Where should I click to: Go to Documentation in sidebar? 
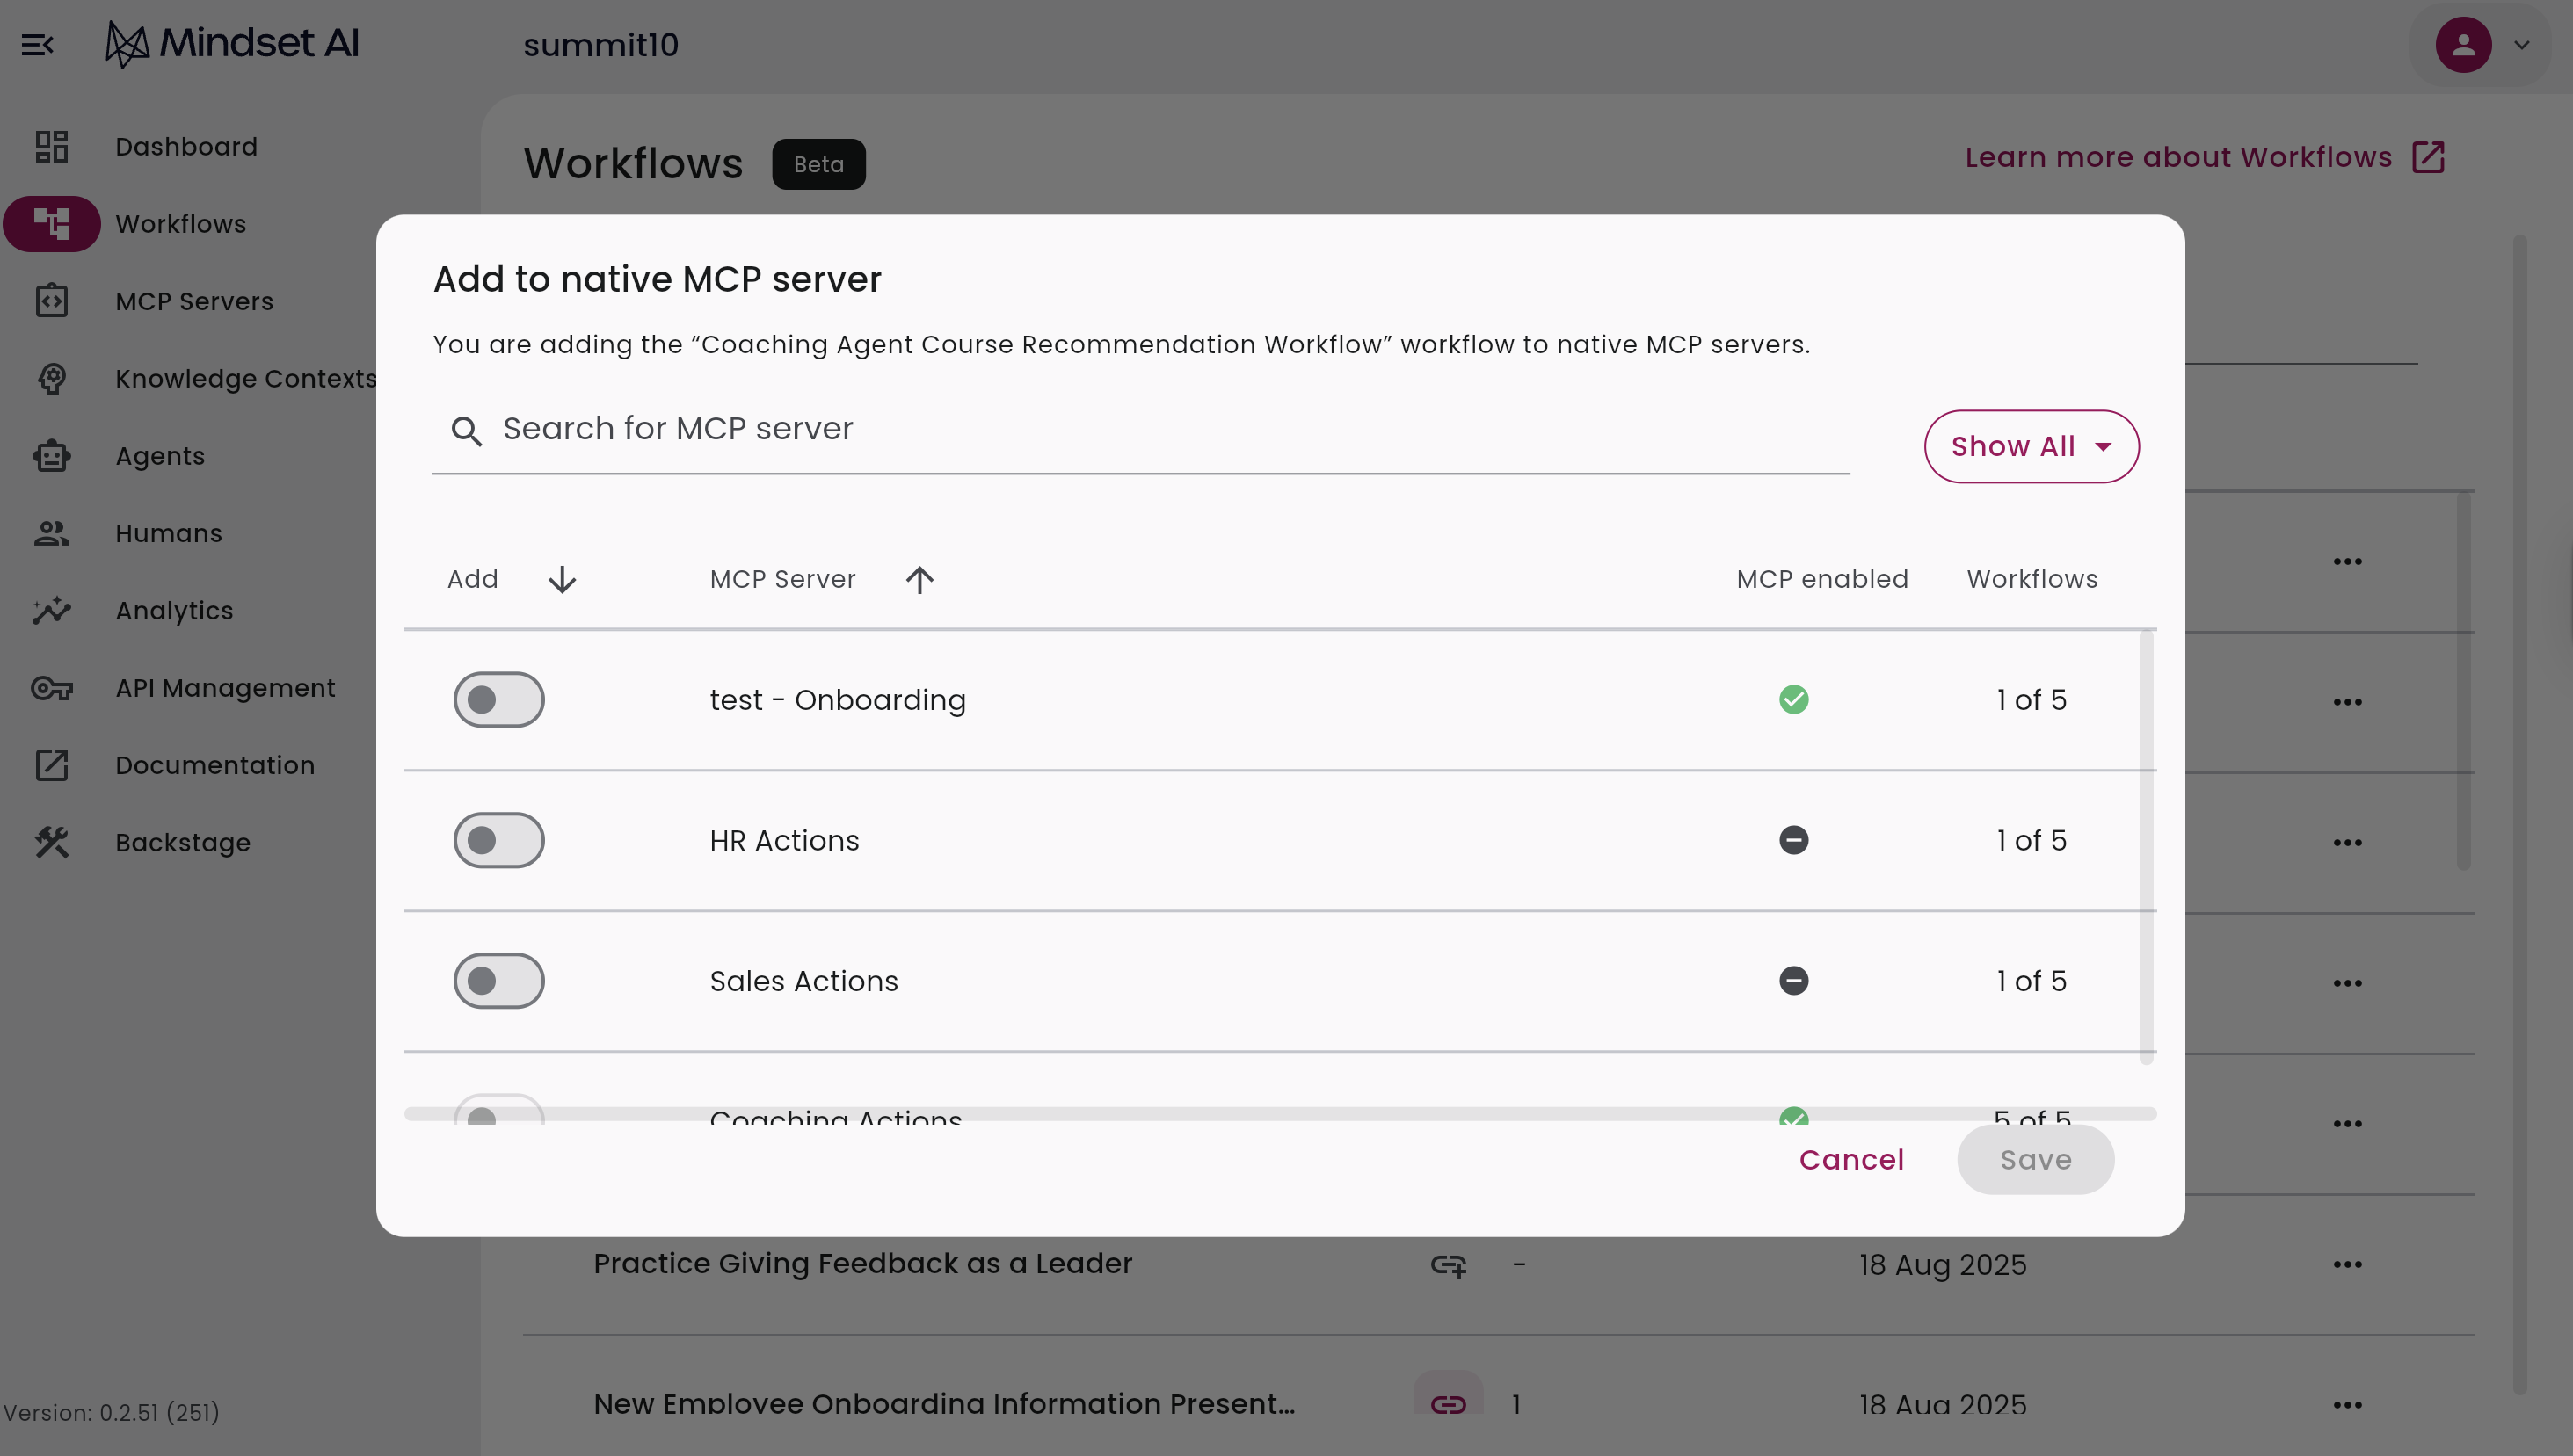tap(214, 765)
